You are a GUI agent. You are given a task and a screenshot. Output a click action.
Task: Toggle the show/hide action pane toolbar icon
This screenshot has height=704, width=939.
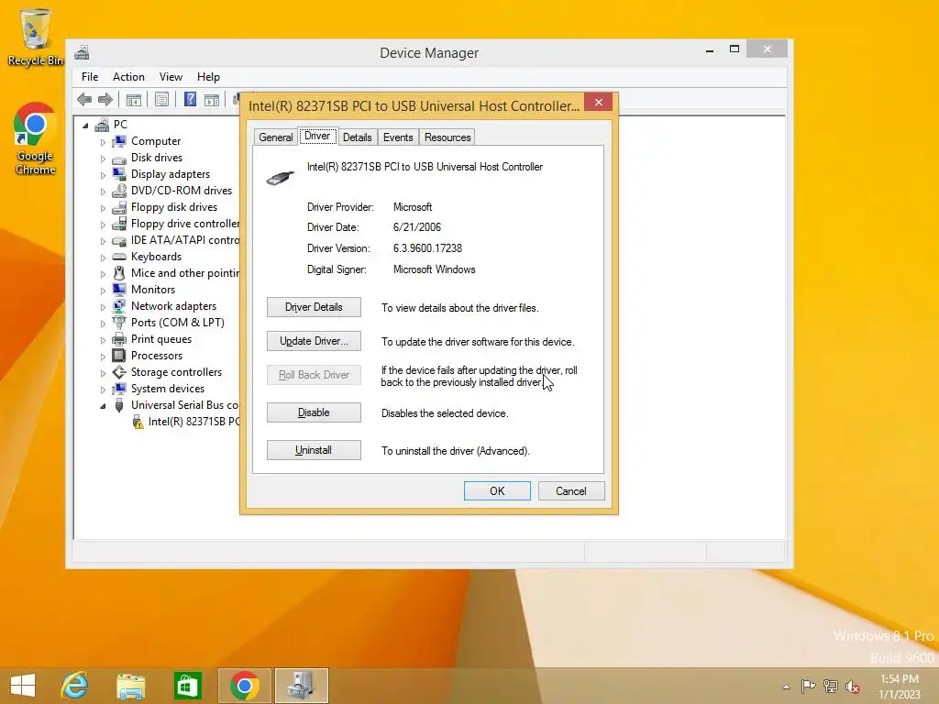[x=212, y=100]
